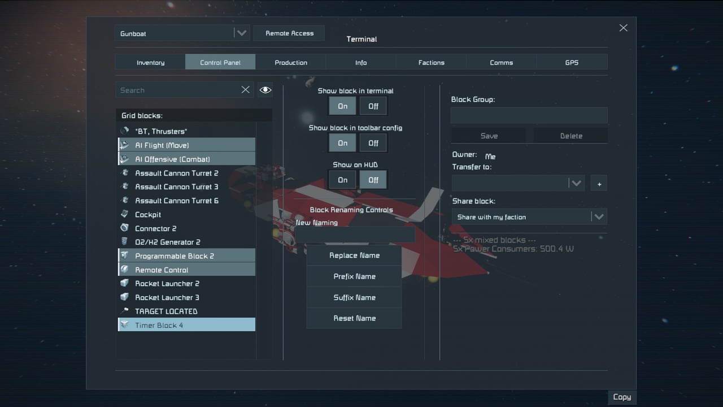Click the Block Group name field
This screenshot has height=407, width=723.
coord(529,115)
